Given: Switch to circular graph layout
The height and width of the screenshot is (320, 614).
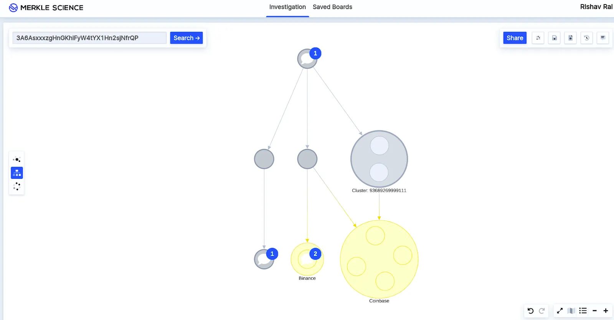Looking at the screenshot, I should pos(17,186).
